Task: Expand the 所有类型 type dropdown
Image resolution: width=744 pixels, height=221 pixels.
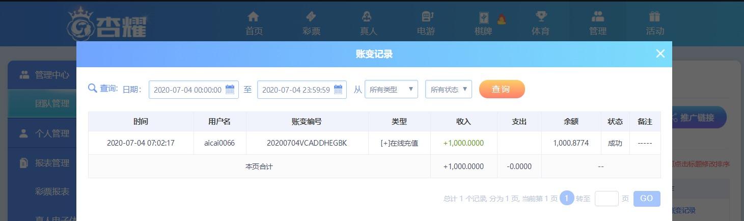Action: click(x=391, y=90)
